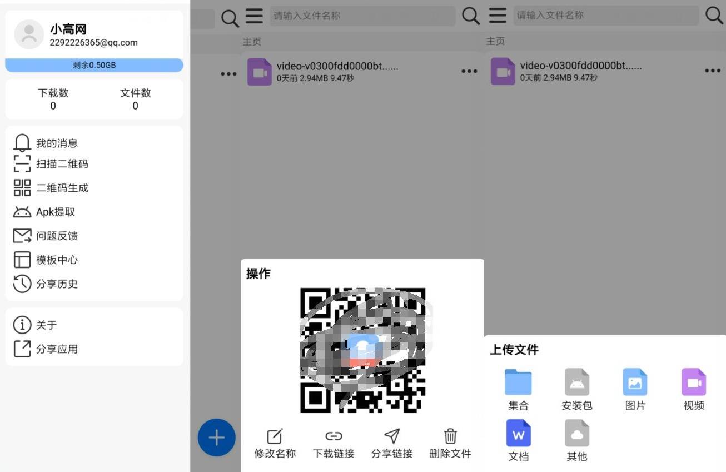Choose the 文档 document icon
726x472 pixels.
518,433
